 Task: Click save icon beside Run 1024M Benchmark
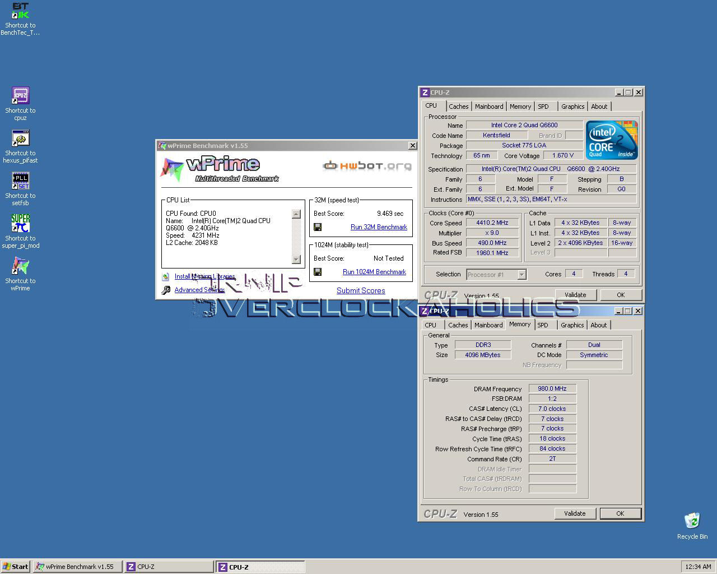coord(318,272)
